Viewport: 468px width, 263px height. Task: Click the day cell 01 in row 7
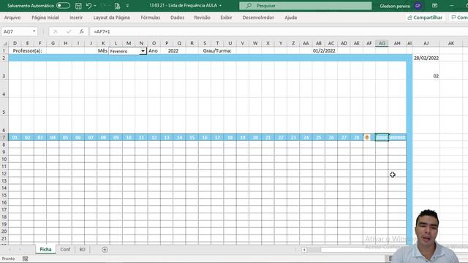15,137
